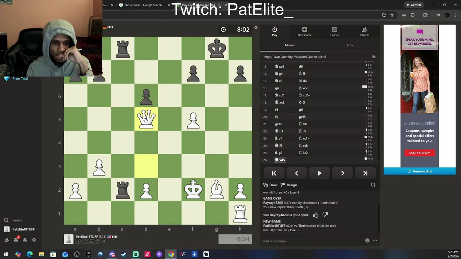Open settings gear in sidebar
Image resolution: width=461 pixels, height=259 pixels.
coord(34,240)
